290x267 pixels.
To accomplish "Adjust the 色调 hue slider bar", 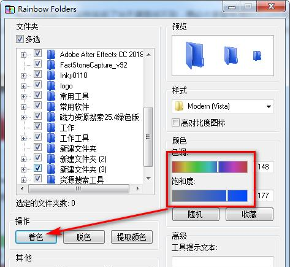I will pos(210,167).
